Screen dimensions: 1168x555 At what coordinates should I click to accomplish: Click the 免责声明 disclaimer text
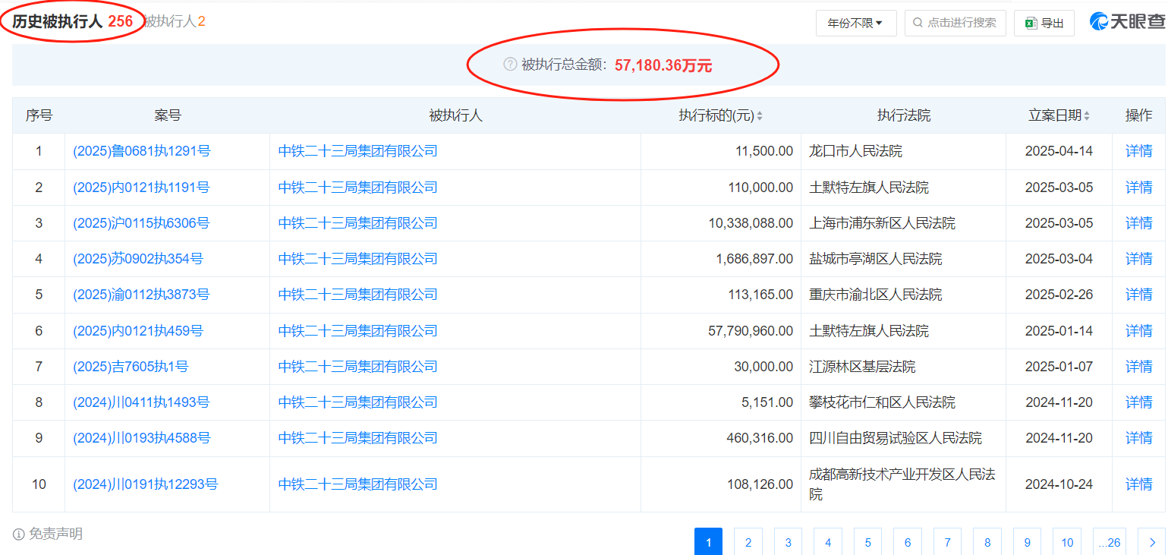click(x=55, y=535)
